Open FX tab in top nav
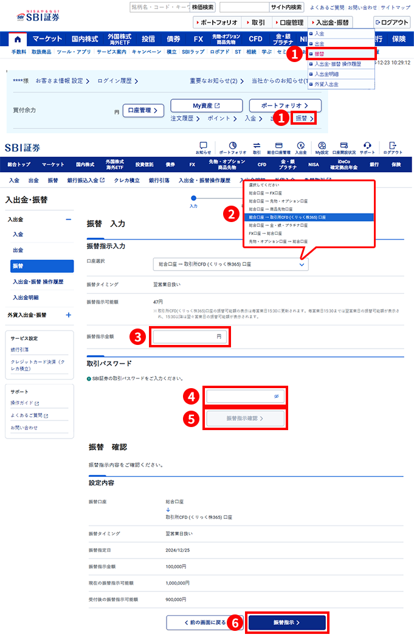Image resolution: width=414 pixels, height=640 pixels. (198, 39)
